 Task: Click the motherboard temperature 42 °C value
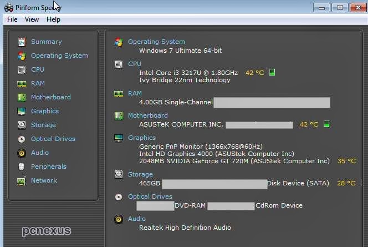tap(309, 124)
